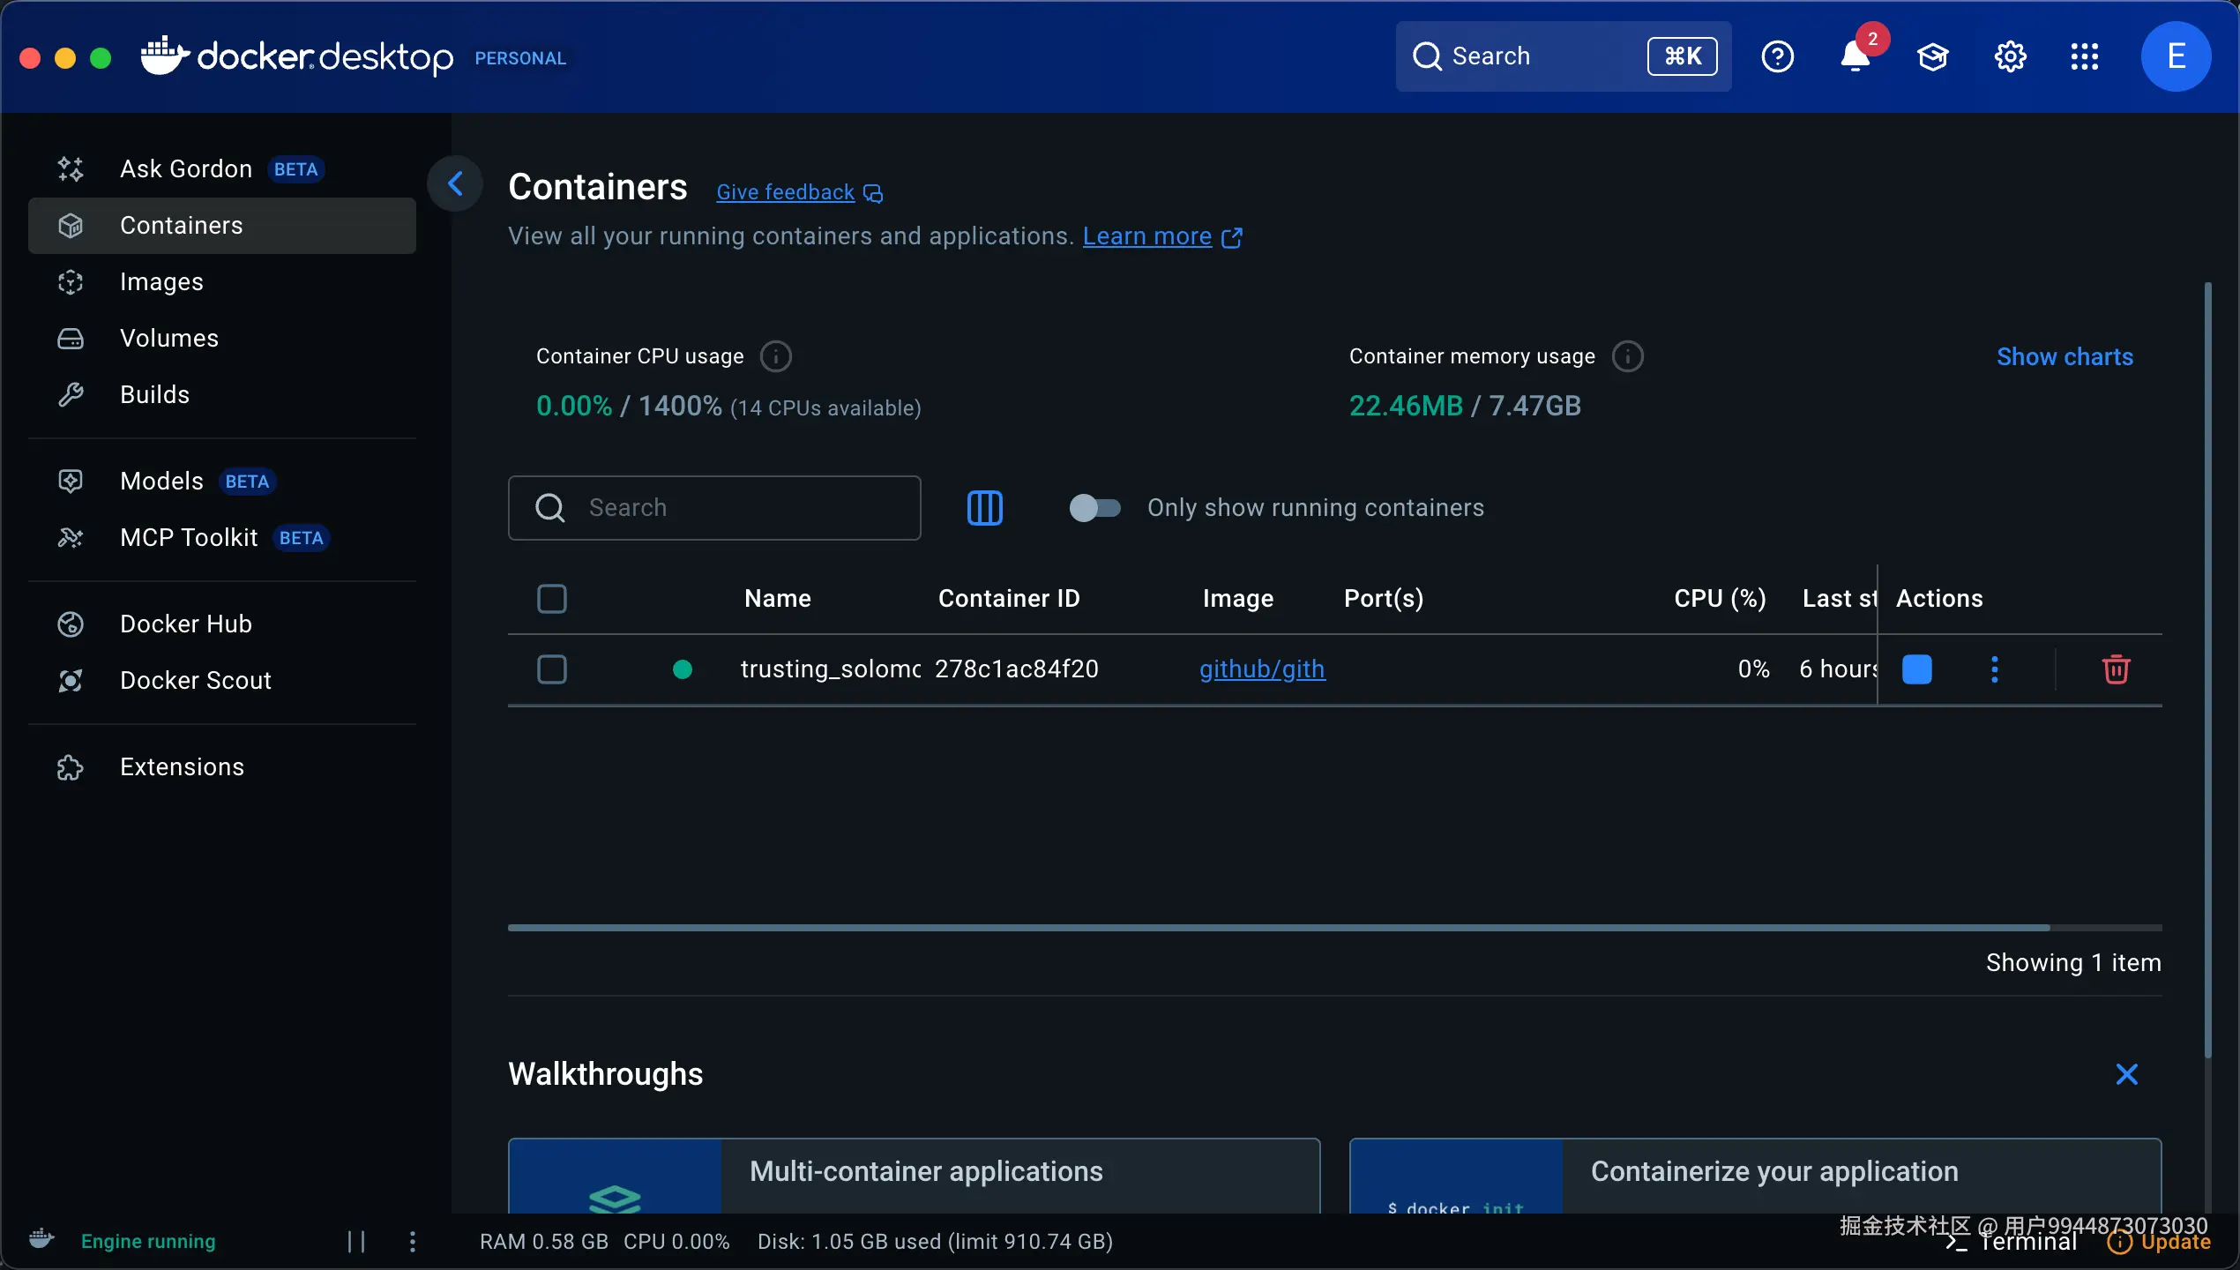Viewport: 2240px width, 1270px height.
Task: Check the select-all containers checkbox
Action: coord(552,599)
